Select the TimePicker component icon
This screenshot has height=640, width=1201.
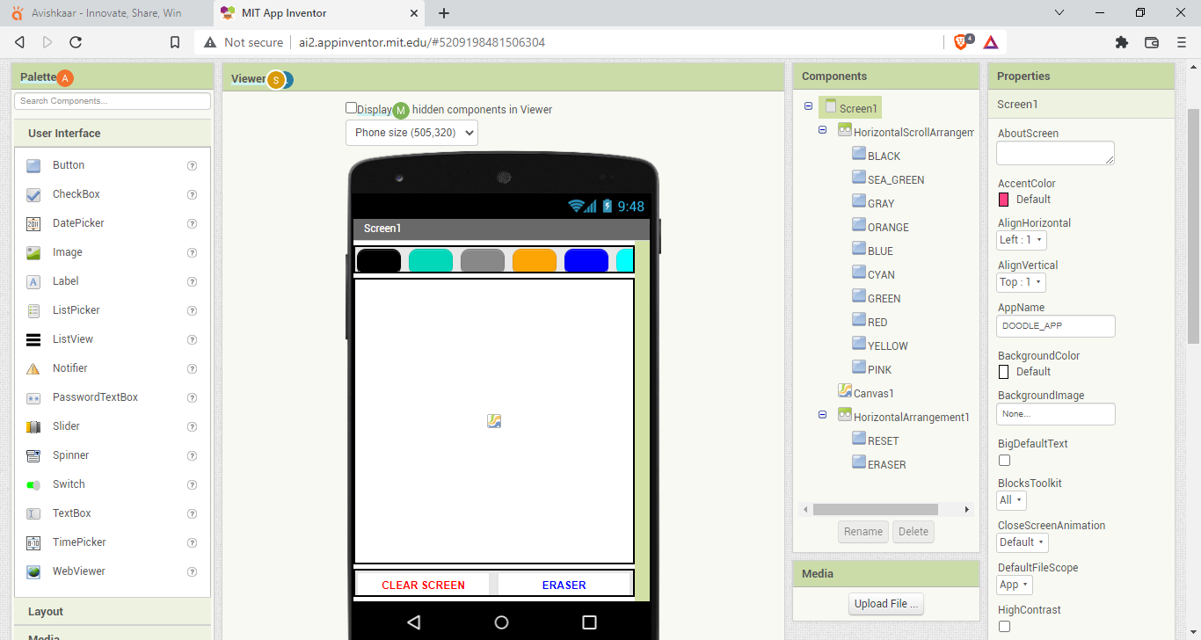(33, 542)
